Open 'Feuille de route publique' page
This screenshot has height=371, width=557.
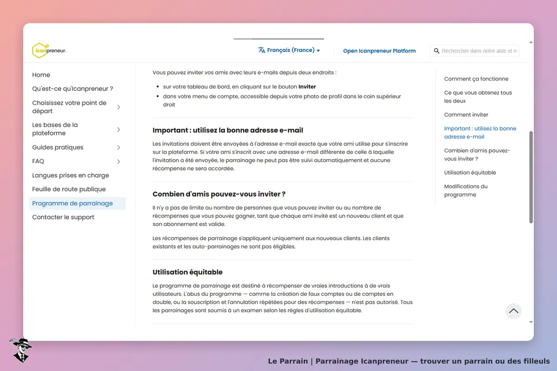(x=69, y=189)
